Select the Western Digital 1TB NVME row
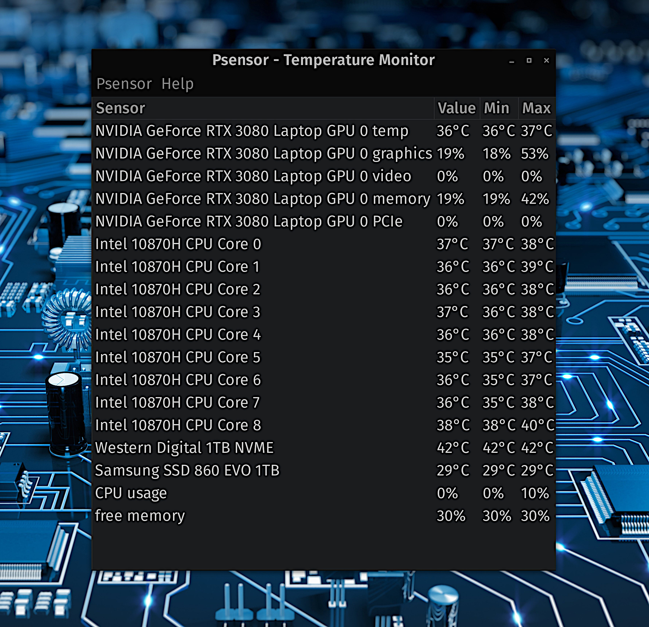The image size is (649, 627). pos(324,448)
